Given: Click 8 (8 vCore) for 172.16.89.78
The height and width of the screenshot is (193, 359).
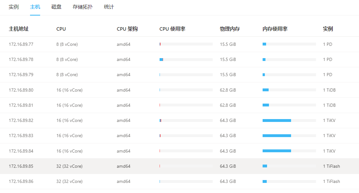Looking at the screenshot, I should point(67,59).
